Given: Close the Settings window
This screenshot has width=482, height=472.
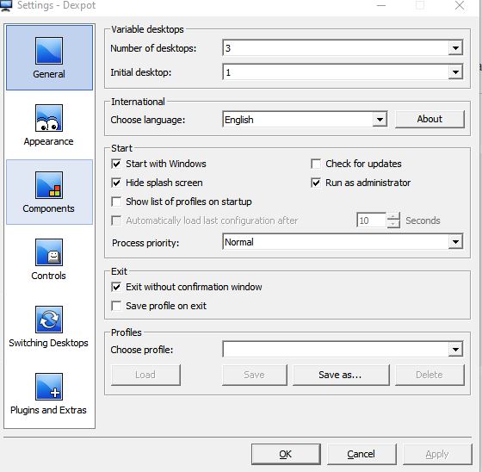Looking at the screenshot, I should [460, 5].
